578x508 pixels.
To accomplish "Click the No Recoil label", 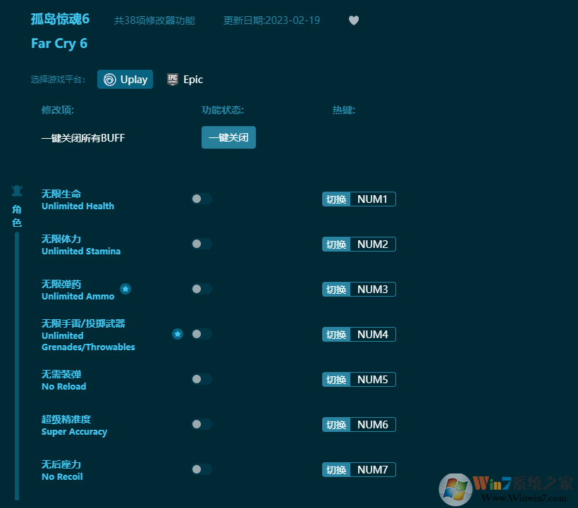I will click(x=62, y=477).
